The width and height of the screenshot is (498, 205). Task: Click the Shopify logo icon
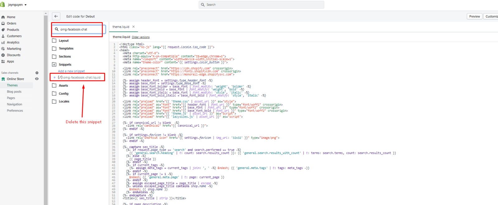coord(2,5)
